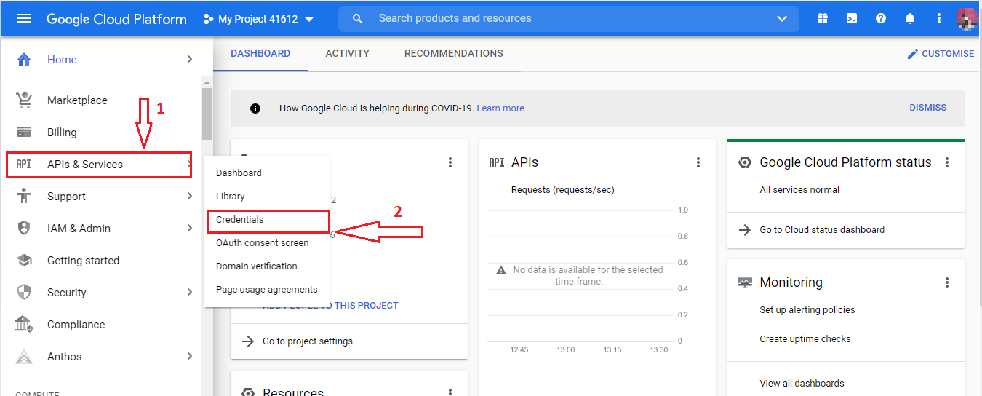This screenshot has height=396, width=982.
Task: Expand the IAM & Admin submenu chevron
Action: tap(189, 228)
